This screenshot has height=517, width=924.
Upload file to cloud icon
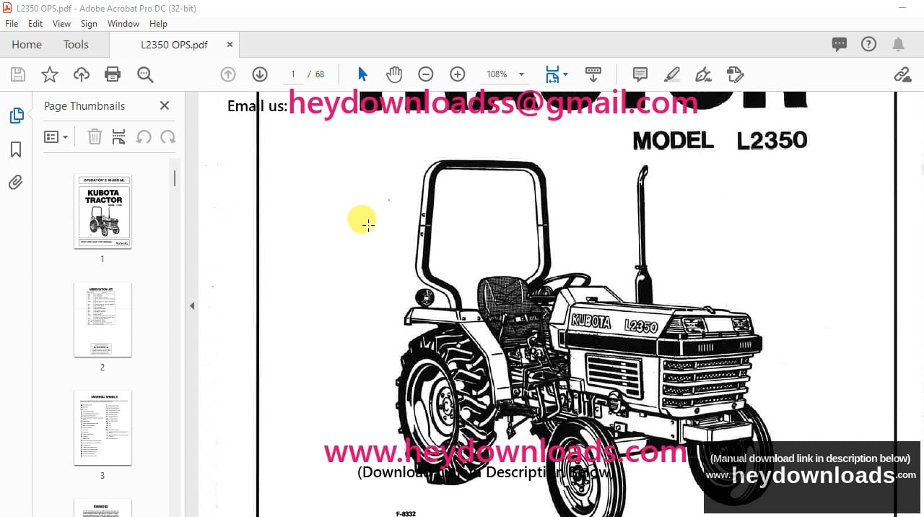[82, 74]
